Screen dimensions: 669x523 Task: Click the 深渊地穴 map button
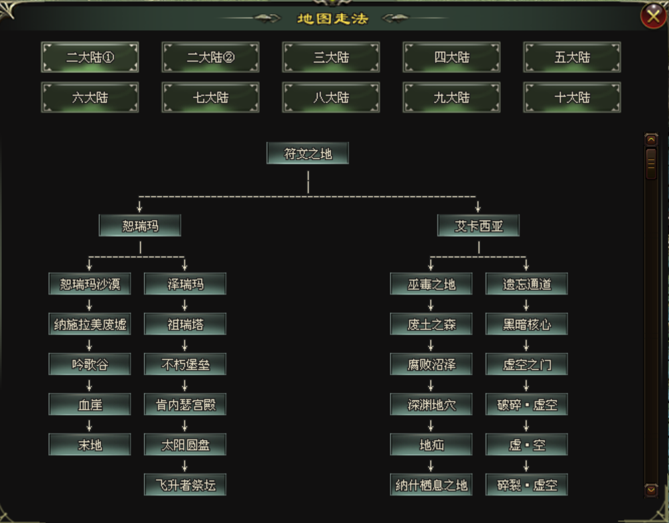pyautogui.click(x=431, y=404)
